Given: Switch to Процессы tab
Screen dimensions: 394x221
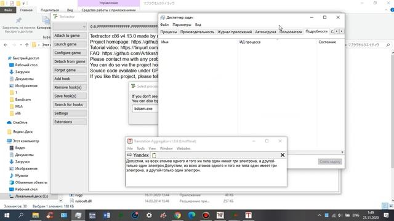Looking at the screenshot, I should tap(169, 32).
